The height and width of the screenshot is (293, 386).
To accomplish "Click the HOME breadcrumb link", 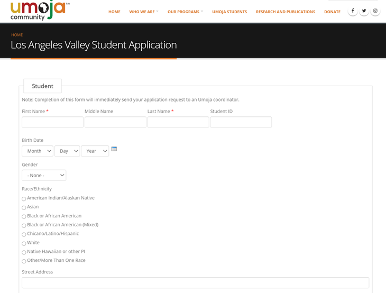I will [x=17, y=35].
